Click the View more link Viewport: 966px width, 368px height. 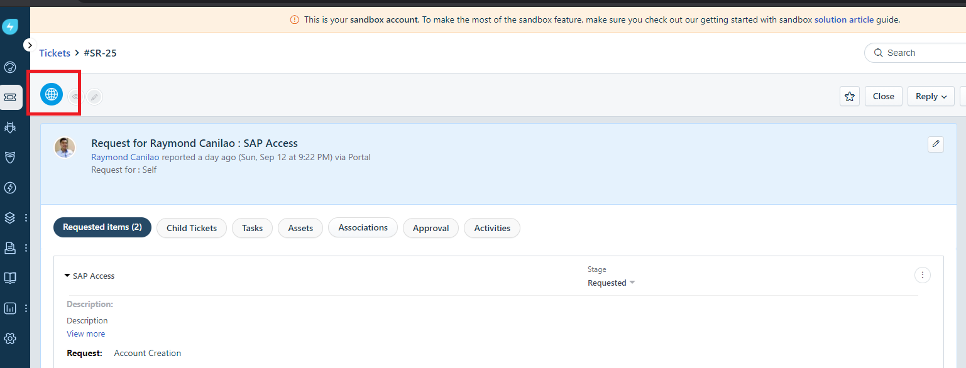click(x=86, y=334)
